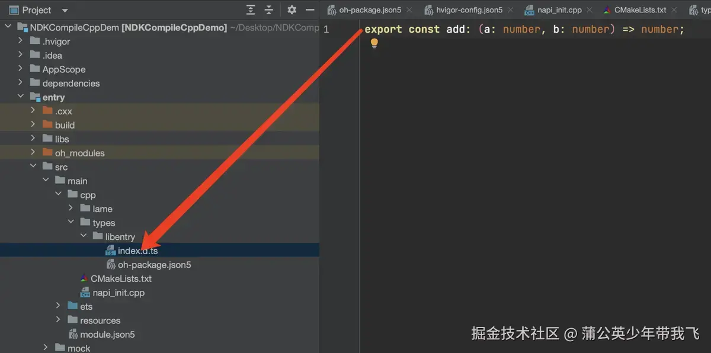
Task: Click the Expand All icon in Project toolbar
Action: [249, 9]
